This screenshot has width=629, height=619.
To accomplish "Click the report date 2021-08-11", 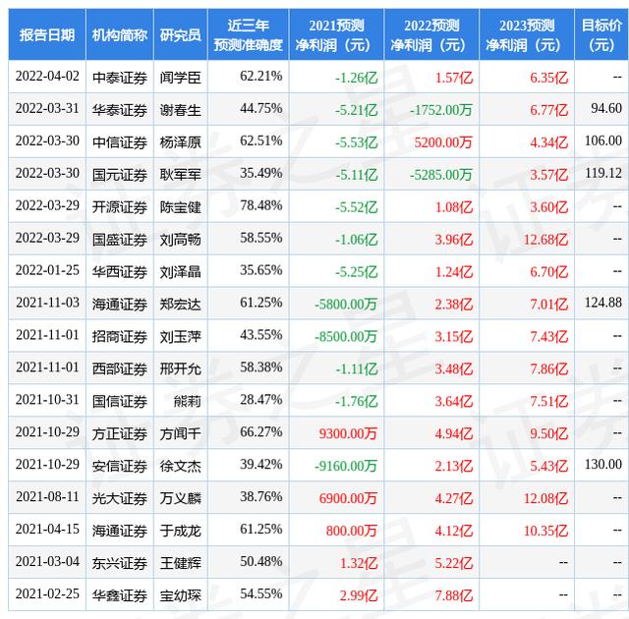I will (47, 497).
